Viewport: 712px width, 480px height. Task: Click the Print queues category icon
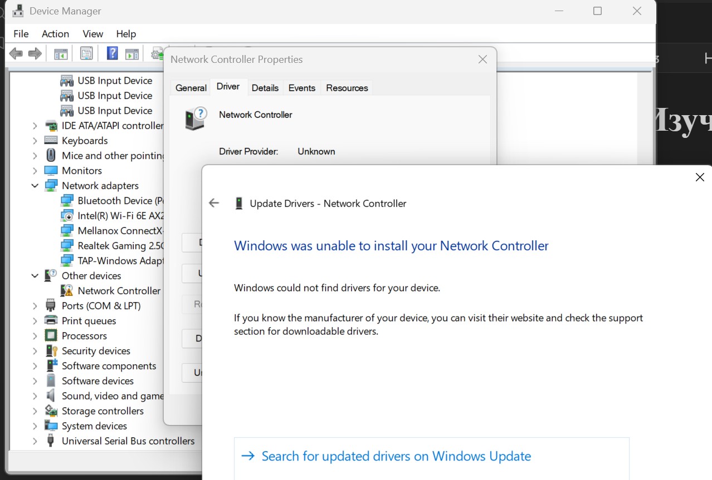point(51,321)
